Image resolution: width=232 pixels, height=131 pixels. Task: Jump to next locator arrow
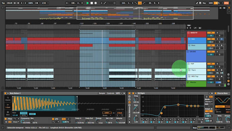tap(190, 28)
